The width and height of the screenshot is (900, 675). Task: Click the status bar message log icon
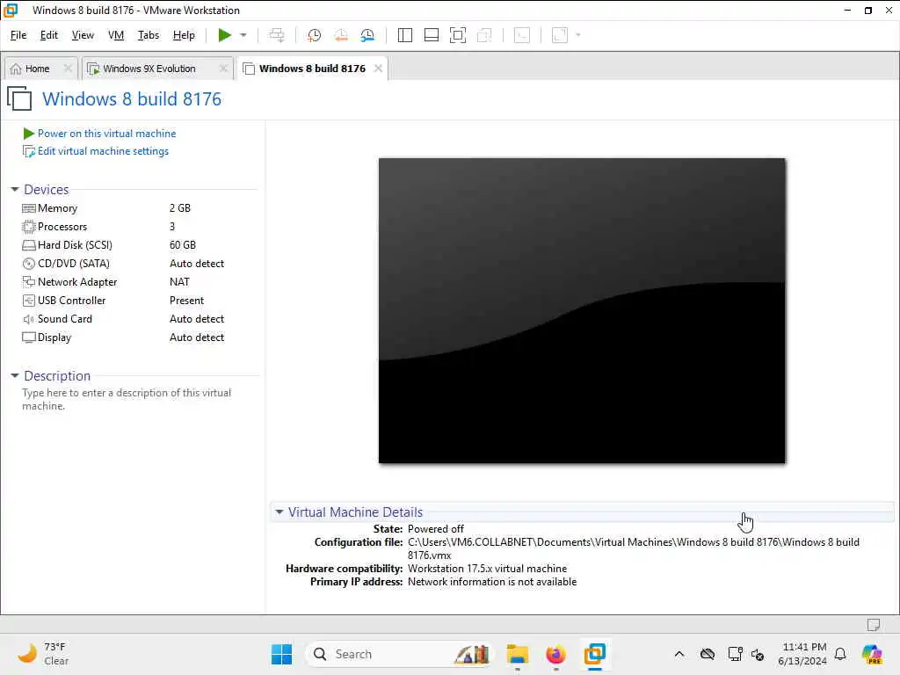tap(873, 625)
